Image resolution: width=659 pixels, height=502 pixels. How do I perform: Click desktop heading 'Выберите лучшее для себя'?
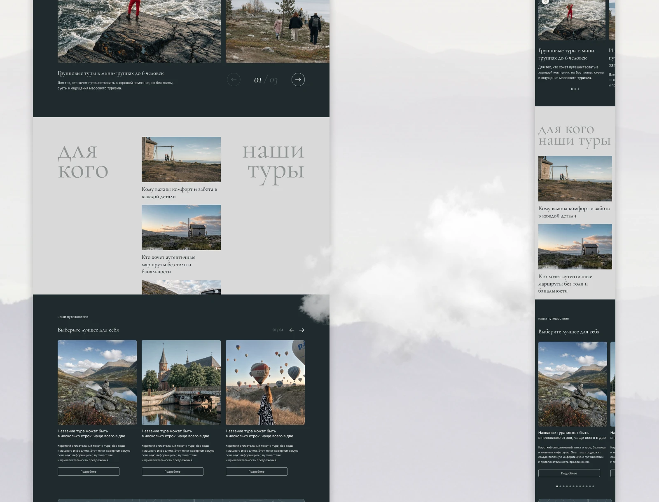88,330
